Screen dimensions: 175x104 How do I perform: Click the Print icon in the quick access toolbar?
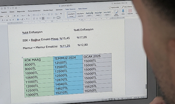[16, 8]
